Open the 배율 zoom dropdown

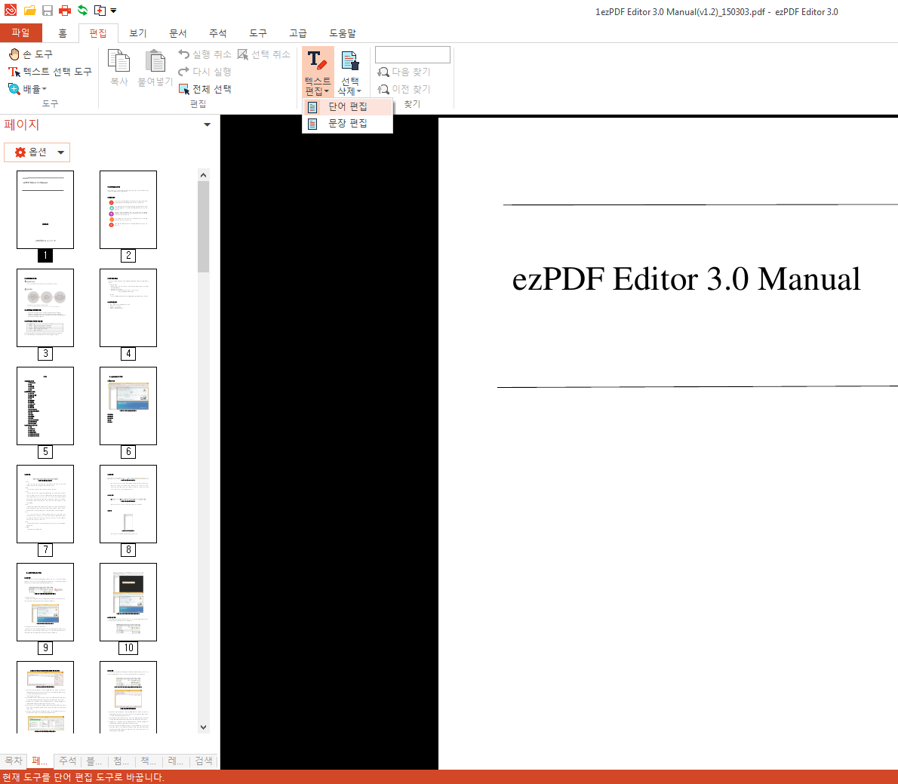(x=27, y=89)
